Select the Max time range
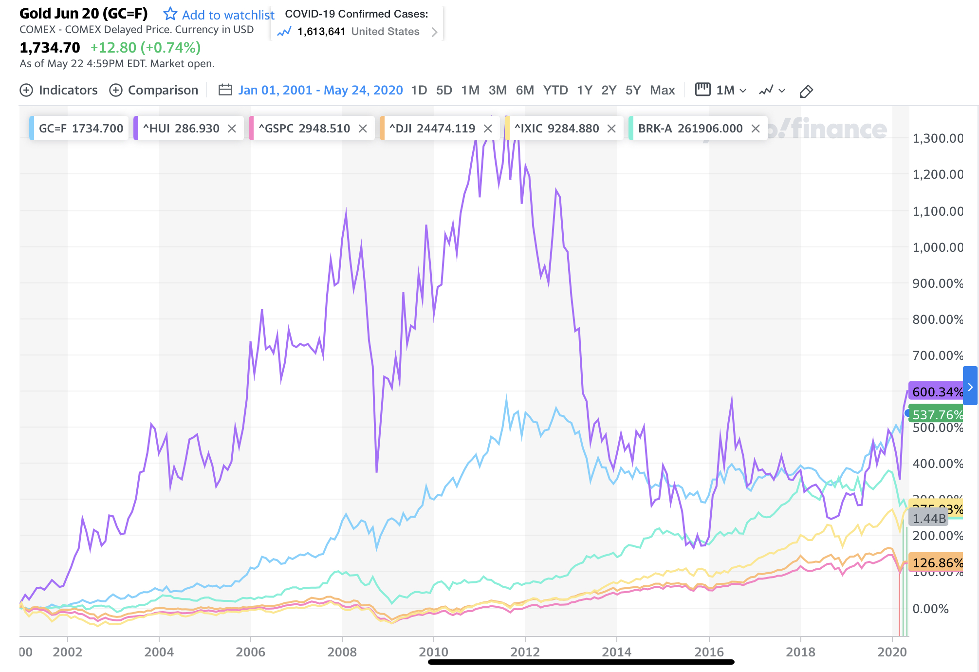The height and width of the screenshot is (672, 979). coord(662,91)
